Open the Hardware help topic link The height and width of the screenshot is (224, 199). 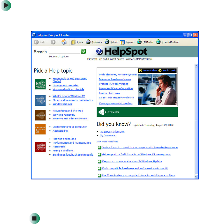(59, 147)
